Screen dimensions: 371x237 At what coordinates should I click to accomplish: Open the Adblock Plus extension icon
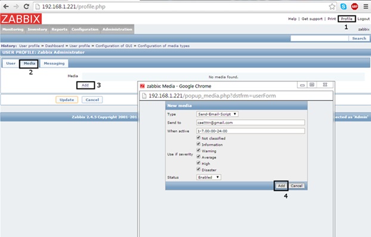pyautogui.click(x=354, y=7)
